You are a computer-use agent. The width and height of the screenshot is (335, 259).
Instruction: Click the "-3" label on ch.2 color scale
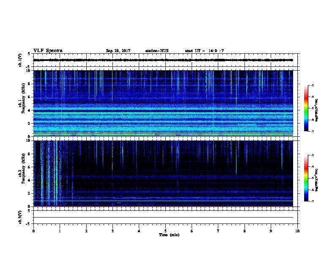pos(312,155)
